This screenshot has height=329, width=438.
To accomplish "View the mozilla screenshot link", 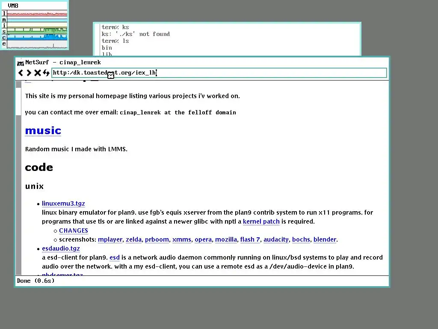I will click(226, 239).
